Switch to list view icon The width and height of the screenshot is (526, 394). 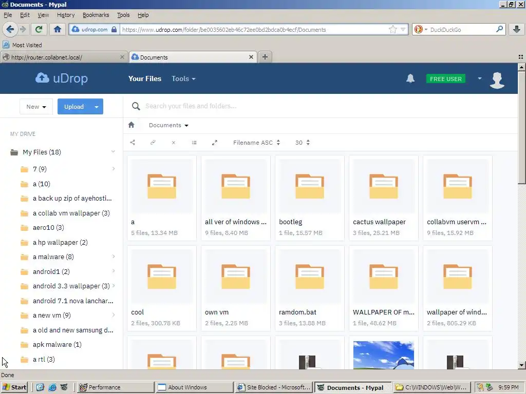(194, 143)
